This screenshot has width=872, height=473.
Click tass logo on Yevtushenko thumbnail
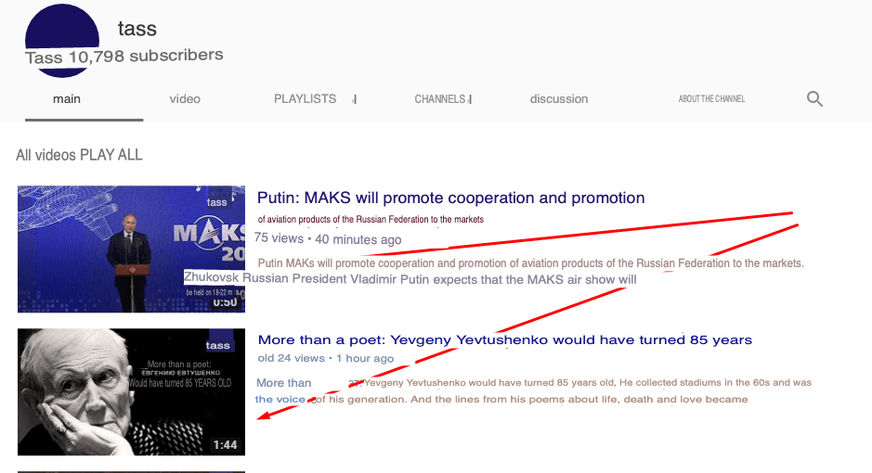219,346
